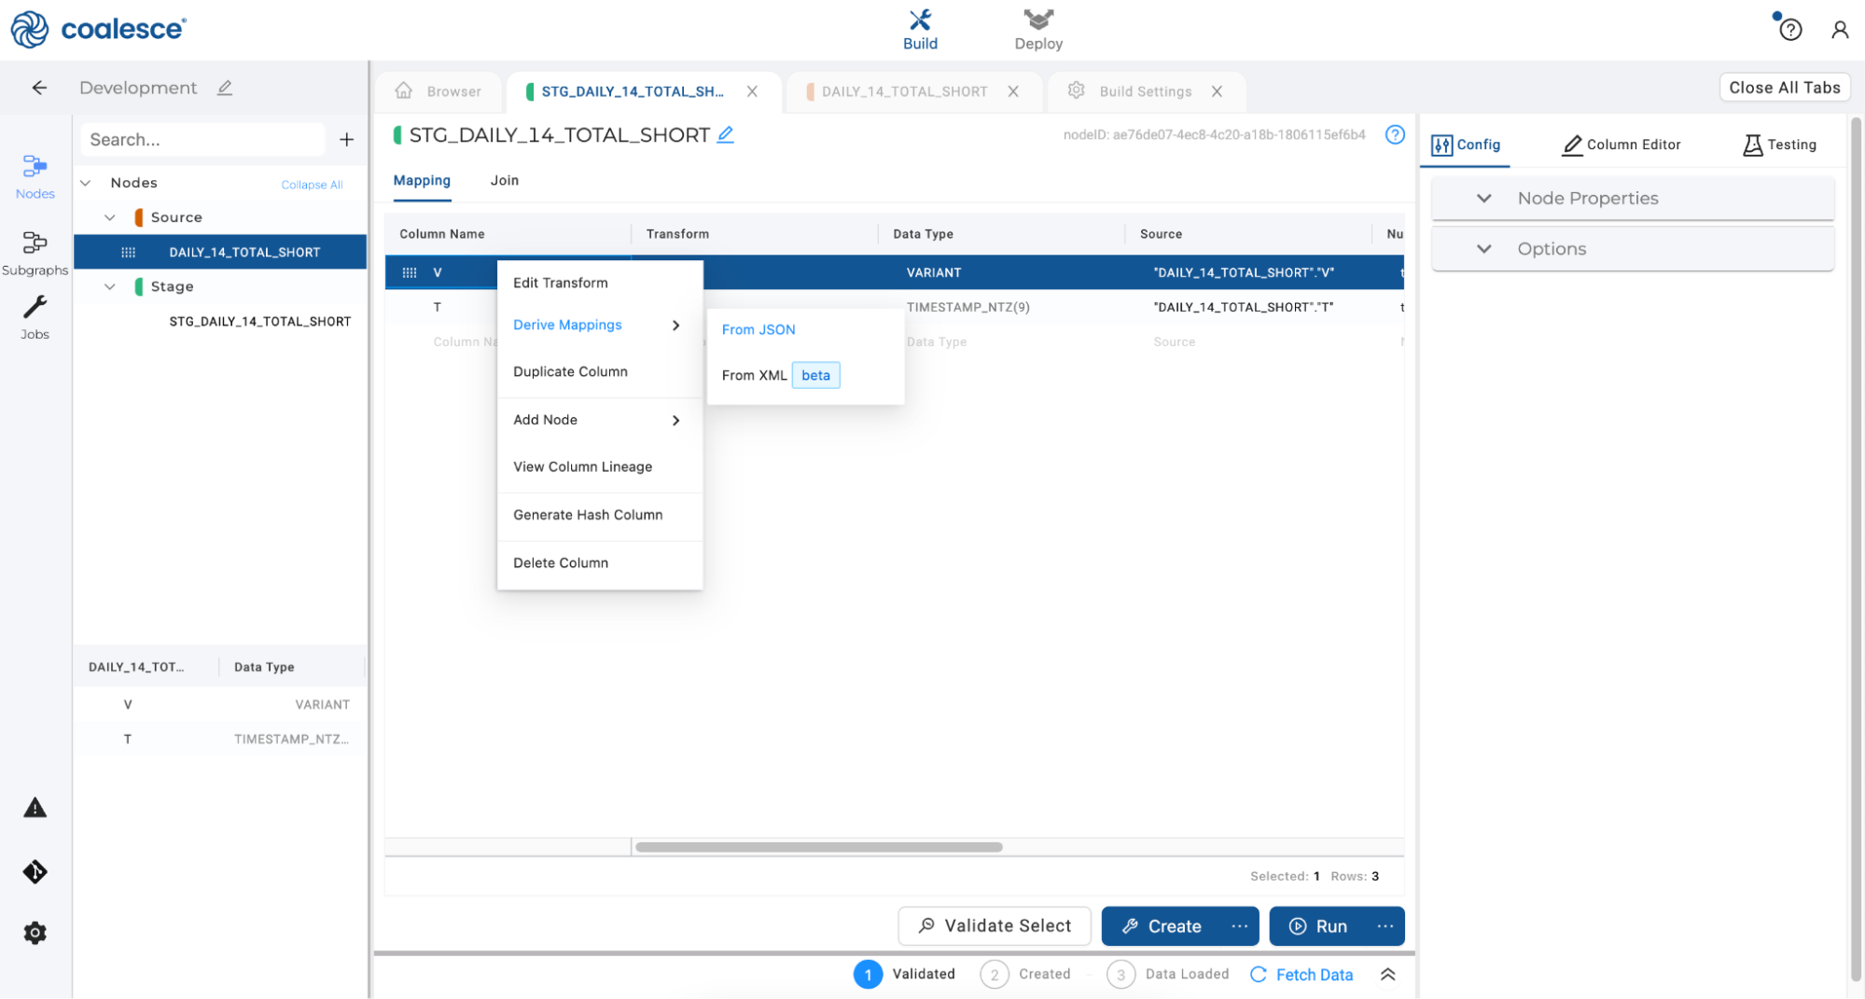Viewport: 1865px width, 999px height.
Task: Choose From JSON in Derive Mappings
Action: point(758,329)
